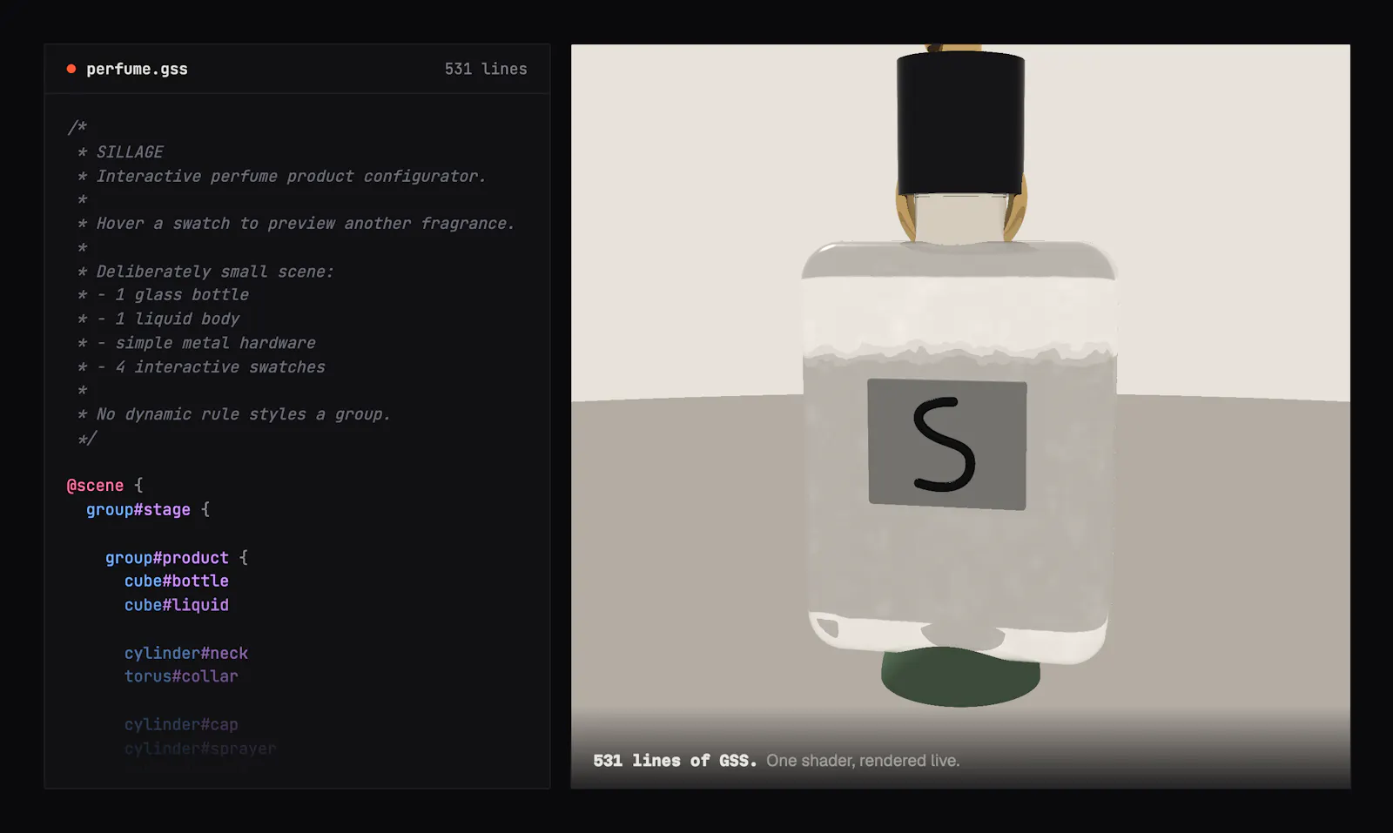The width and height of the screenshot is (1393, 833).
Task: Click the cylinder#cap code line
Action: click(180, 724)
